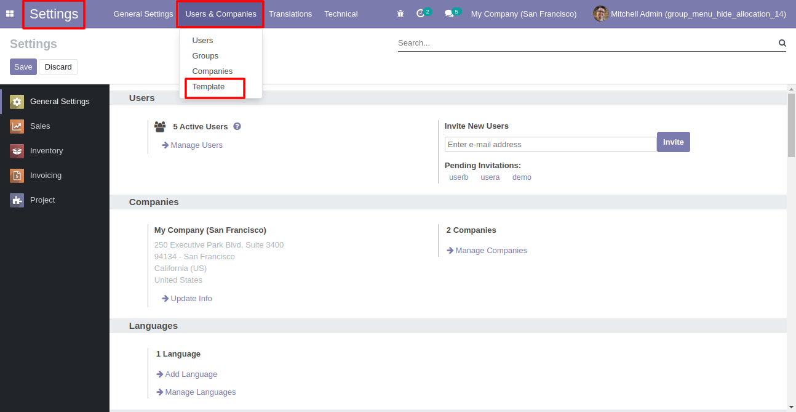Image resolution: width=796 pixels, height=412 pixels.
Task: Click the scrollbar up arrow
Action: (x=792, y=89)
